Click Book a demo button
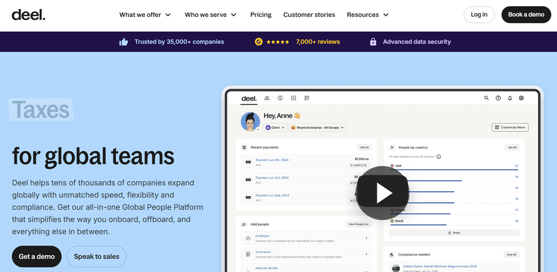 (x=526, y=15)
